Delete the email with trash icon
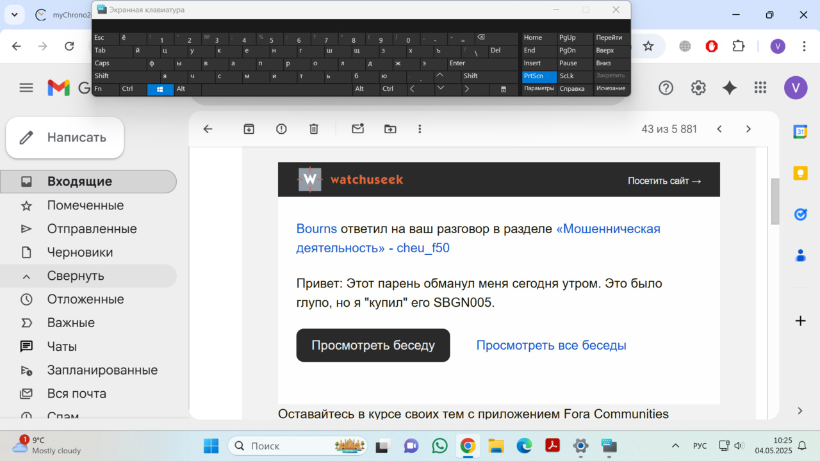Viewport: 820px width, 461px height. (x=314, y=129)
